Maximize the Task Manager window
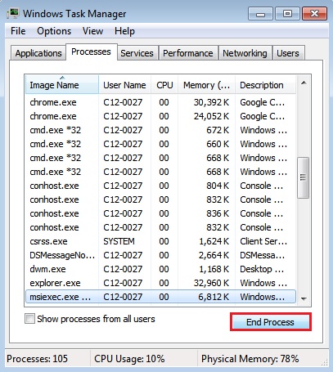This screenshot has height=372, width=333. click(287, 14)
